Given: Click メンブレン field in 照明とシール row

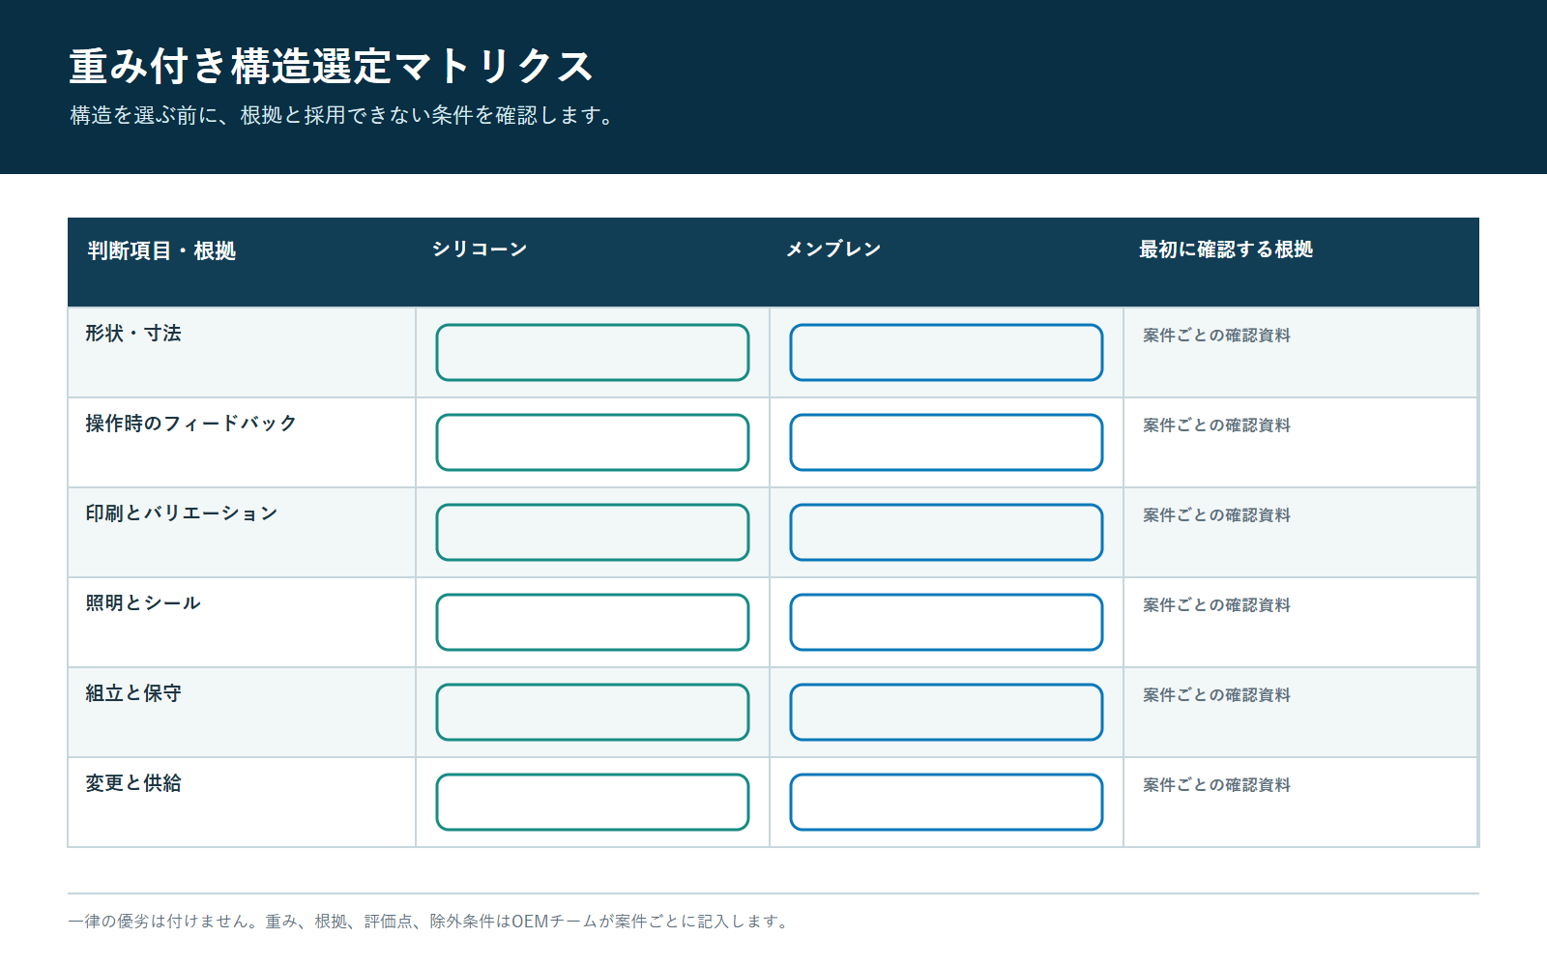Looking at the screenshot, I should [947, 622].
